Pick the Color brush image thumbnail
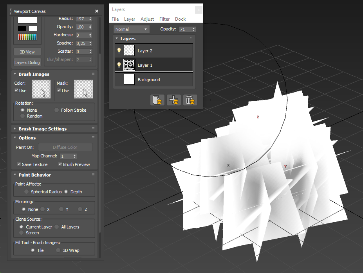Screen dimensions: 363x273 (x=41, y=89)
